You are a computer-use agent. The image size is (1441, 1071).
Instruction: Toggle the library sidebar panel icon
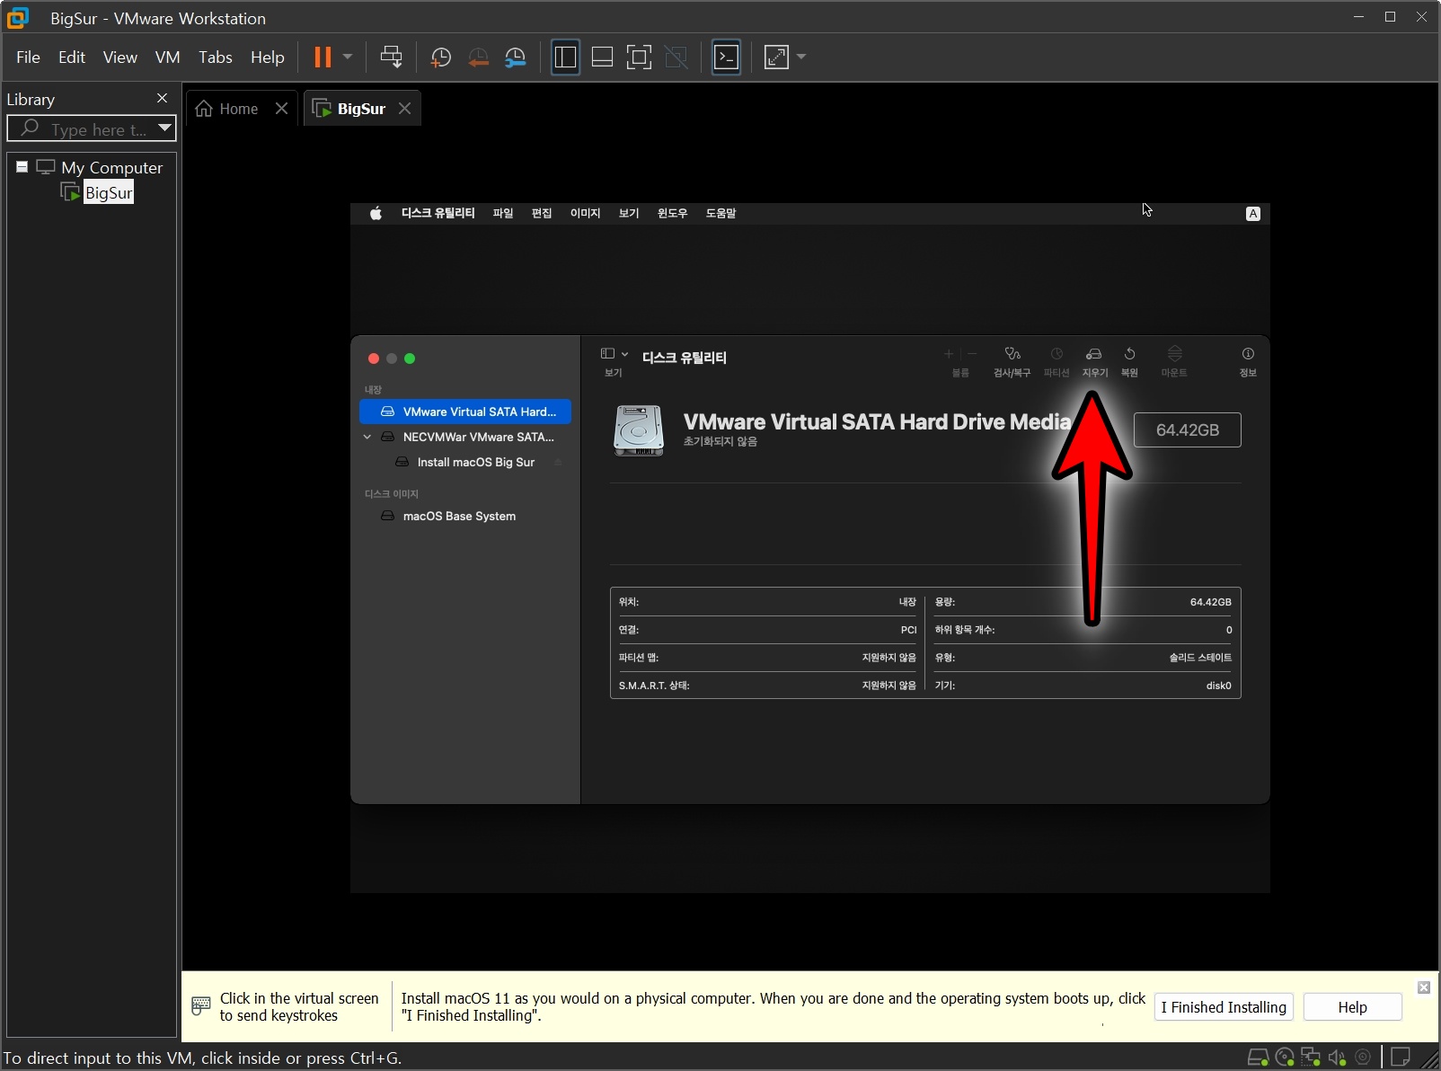(x=565, y=58)
